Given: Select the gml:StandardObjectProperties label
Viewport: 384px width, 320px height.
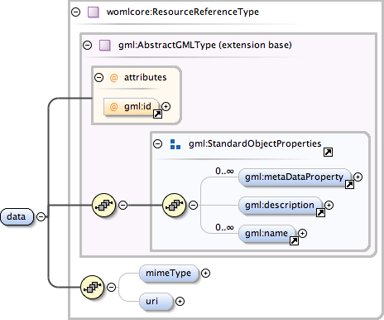Looking at the screenshot, I should coord(255,143).
